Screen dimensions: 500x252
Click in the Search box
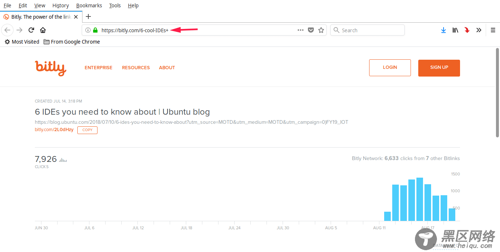(367, 30)
